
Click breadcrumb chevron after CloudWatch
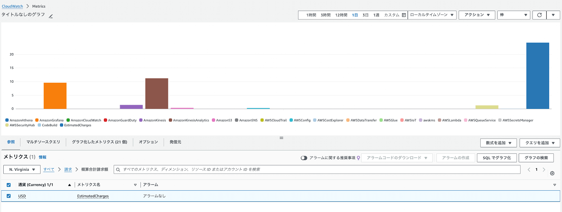(28, 6)
